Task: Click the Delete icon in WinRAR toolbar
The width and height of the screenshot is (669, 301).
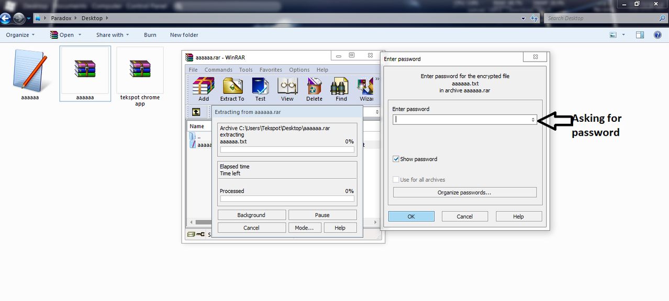Action: click(x=314, y=89)
